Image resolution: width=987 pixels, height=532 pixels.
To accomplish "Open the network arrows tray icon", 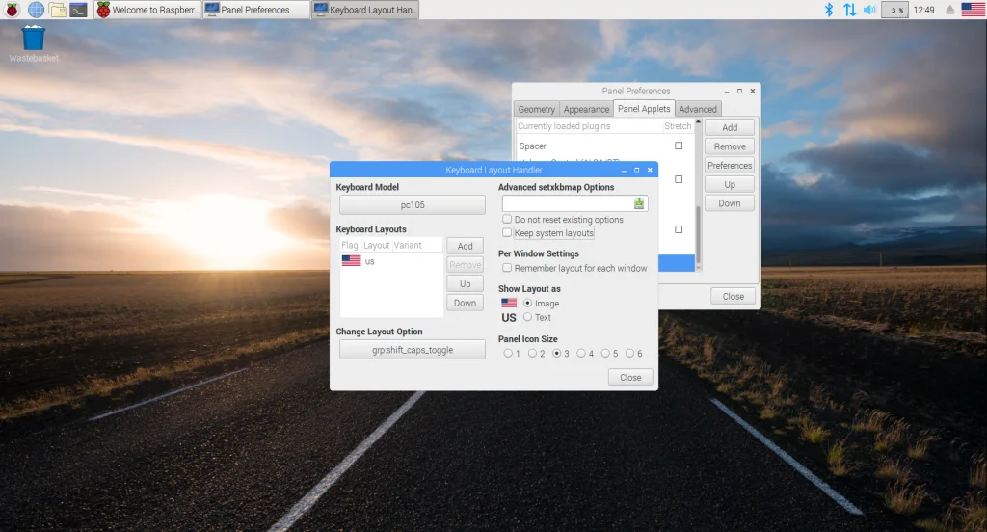I will (850, 10).
